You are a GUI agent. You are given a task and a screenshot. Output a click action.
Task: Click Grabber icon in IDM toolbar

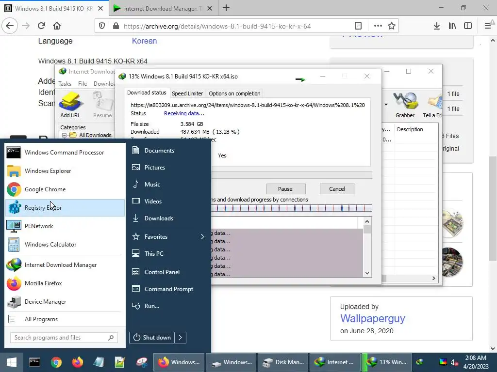click(x=405, y=105)
